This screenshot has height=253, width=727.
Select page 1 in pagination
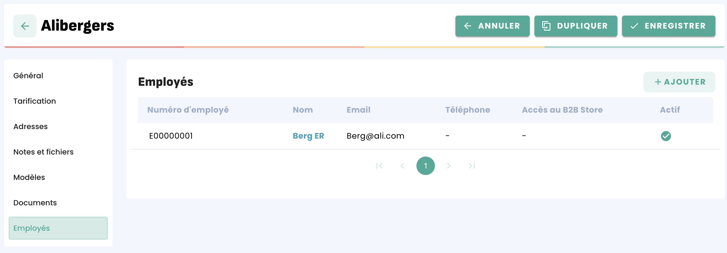tap(425, 166)
